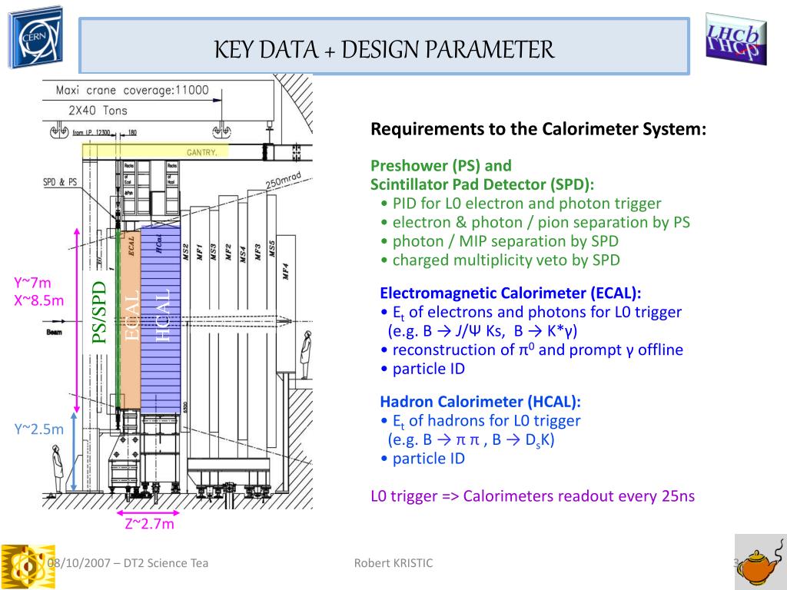Click the Preshower (PS) and heading line
Screen dimensions: 787x590
click(440, 166)
